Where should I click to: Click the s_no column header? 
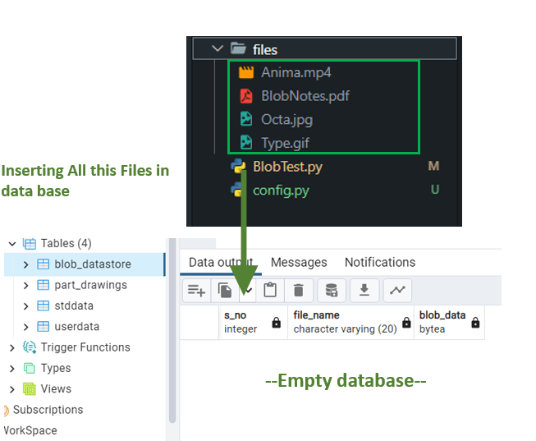[x=253, y=322]
